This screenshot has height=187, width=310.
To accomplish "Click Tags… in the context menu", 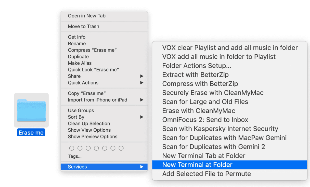I will point(75,156).
